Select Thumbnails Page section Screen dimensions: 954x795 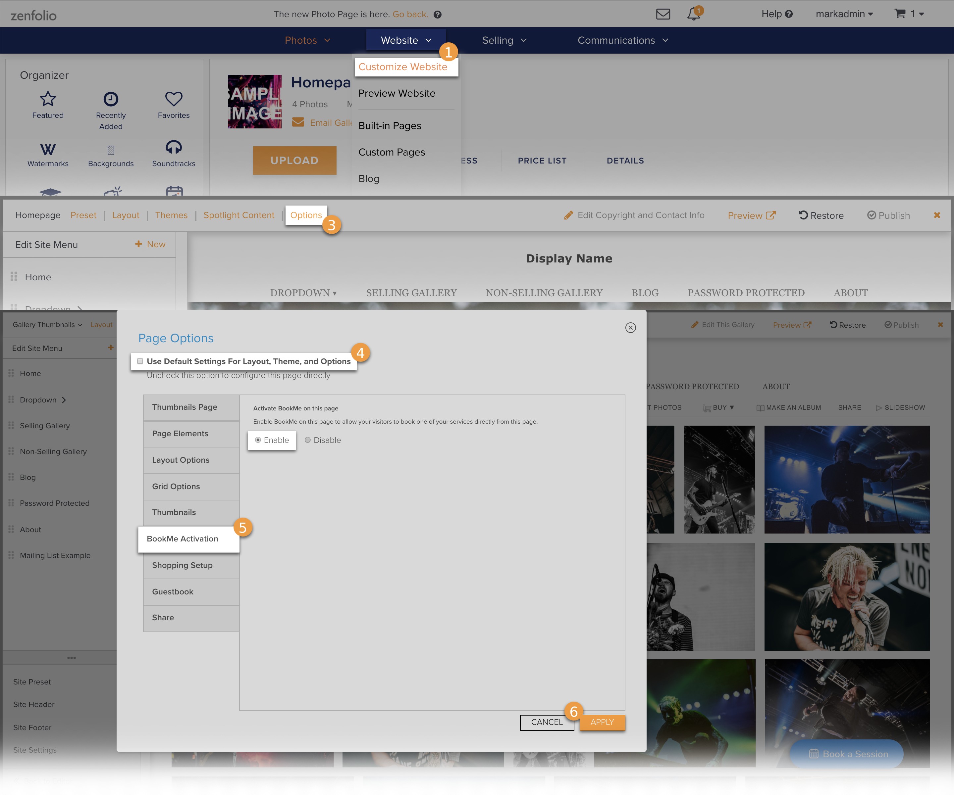[x=191, y=407]
